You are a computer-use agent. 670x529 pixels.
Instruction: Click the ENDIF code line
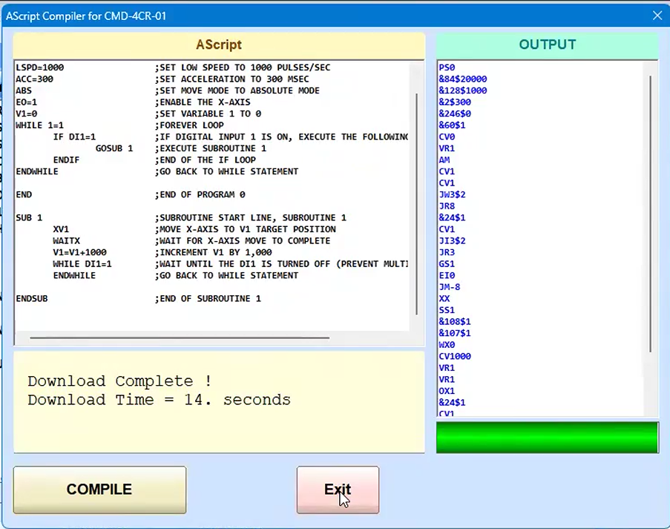click(x=66, y=160)
